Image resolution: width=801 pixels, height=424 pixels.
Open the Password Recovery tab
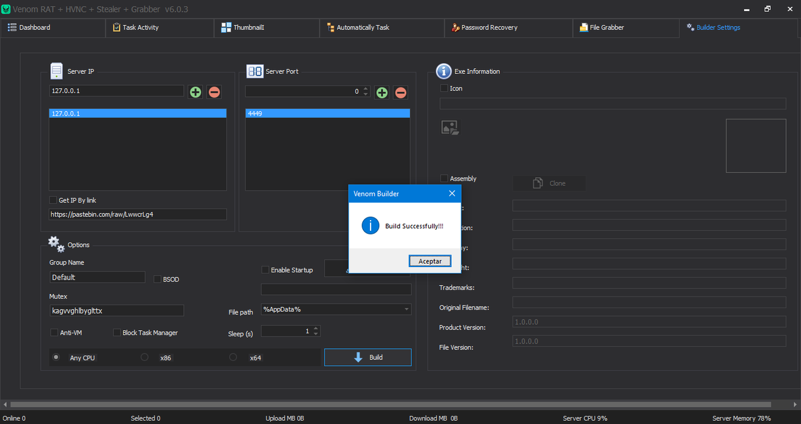pos(508,28)
